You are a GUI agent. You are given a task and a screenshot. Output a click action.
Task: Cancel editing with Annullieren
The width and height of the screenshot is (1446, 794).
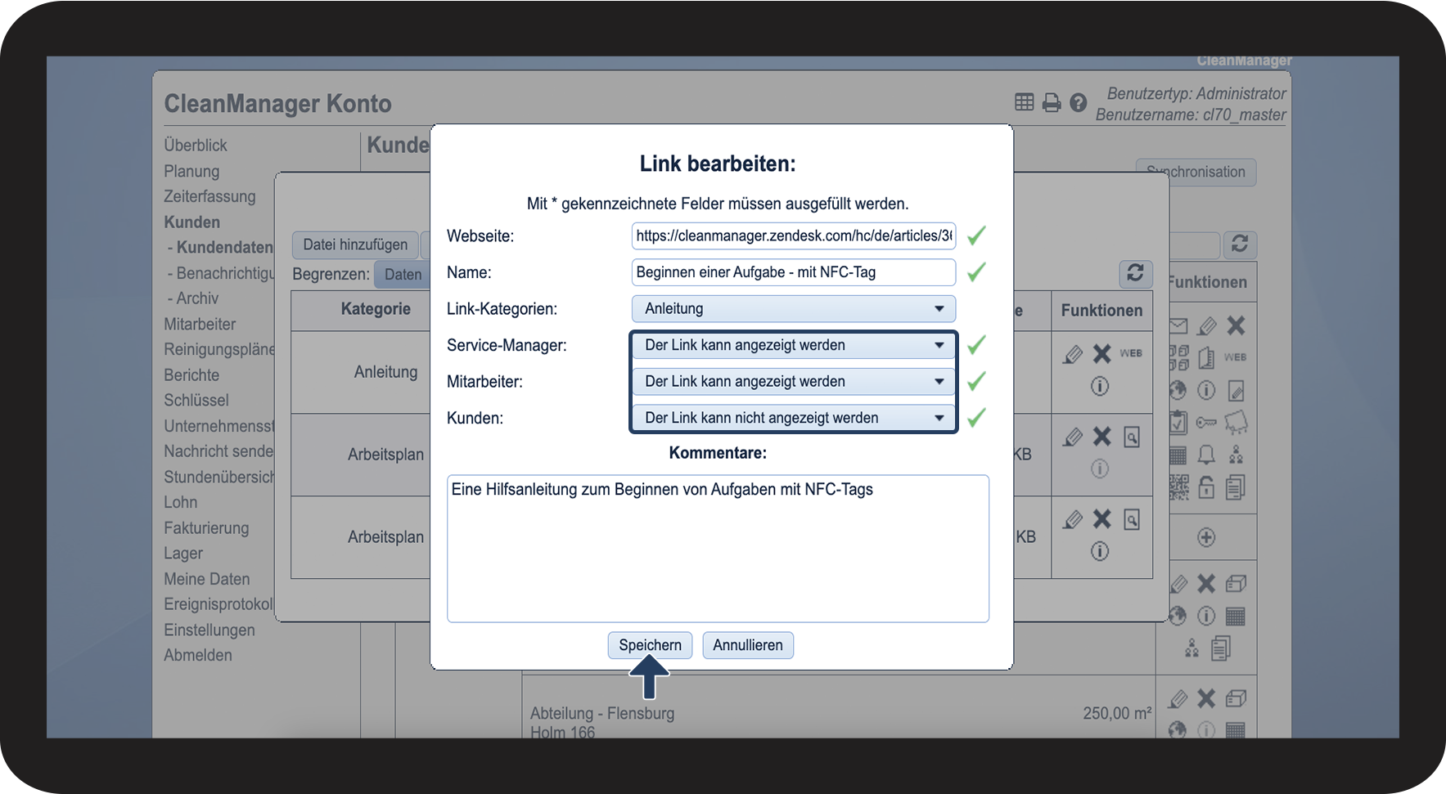(748, 645)
